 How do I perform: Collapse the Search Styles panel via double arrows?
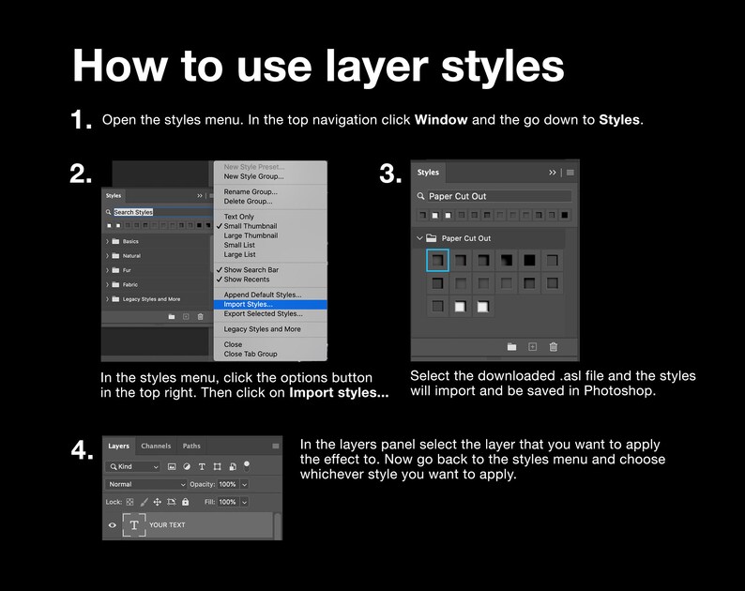[200, 196]
